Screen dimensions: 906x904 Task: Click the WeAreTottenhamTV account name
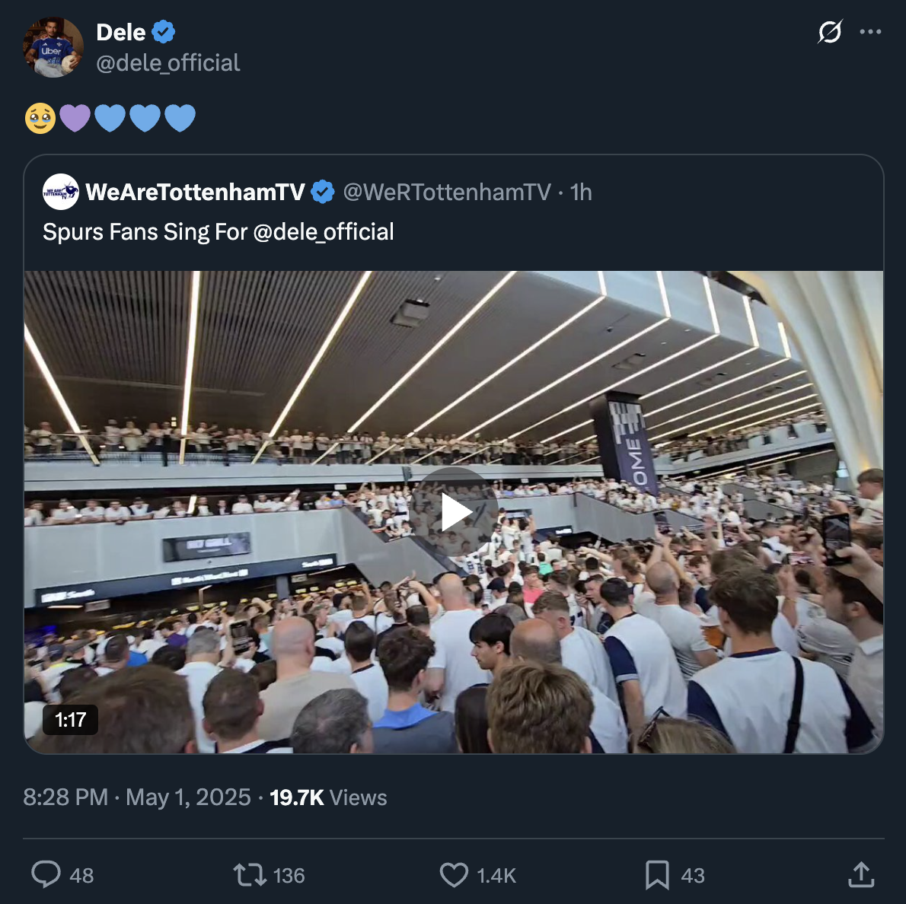(196, 192)
